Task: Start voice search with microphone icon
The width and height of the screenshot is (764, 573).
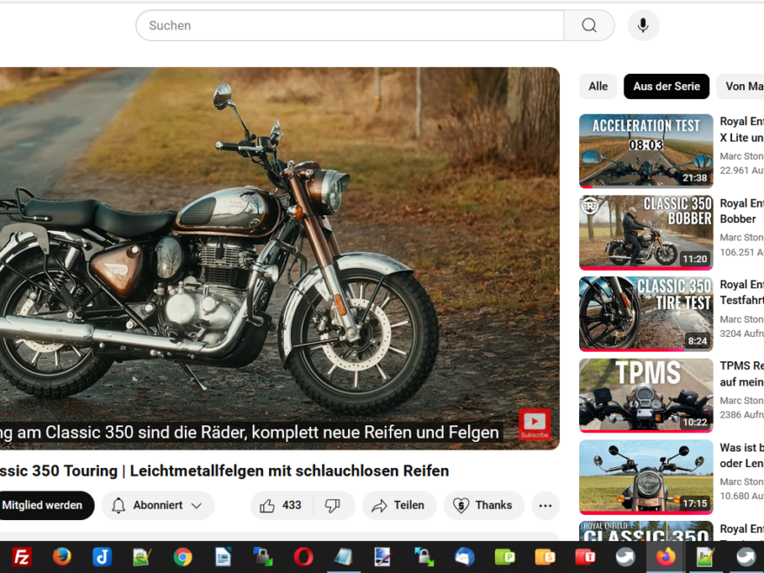Action: point(643,25)
